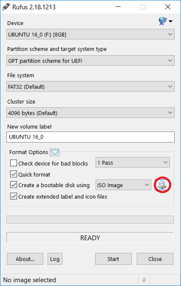
Task: Enable Check device for bad blocks
Action: (14, 163)
